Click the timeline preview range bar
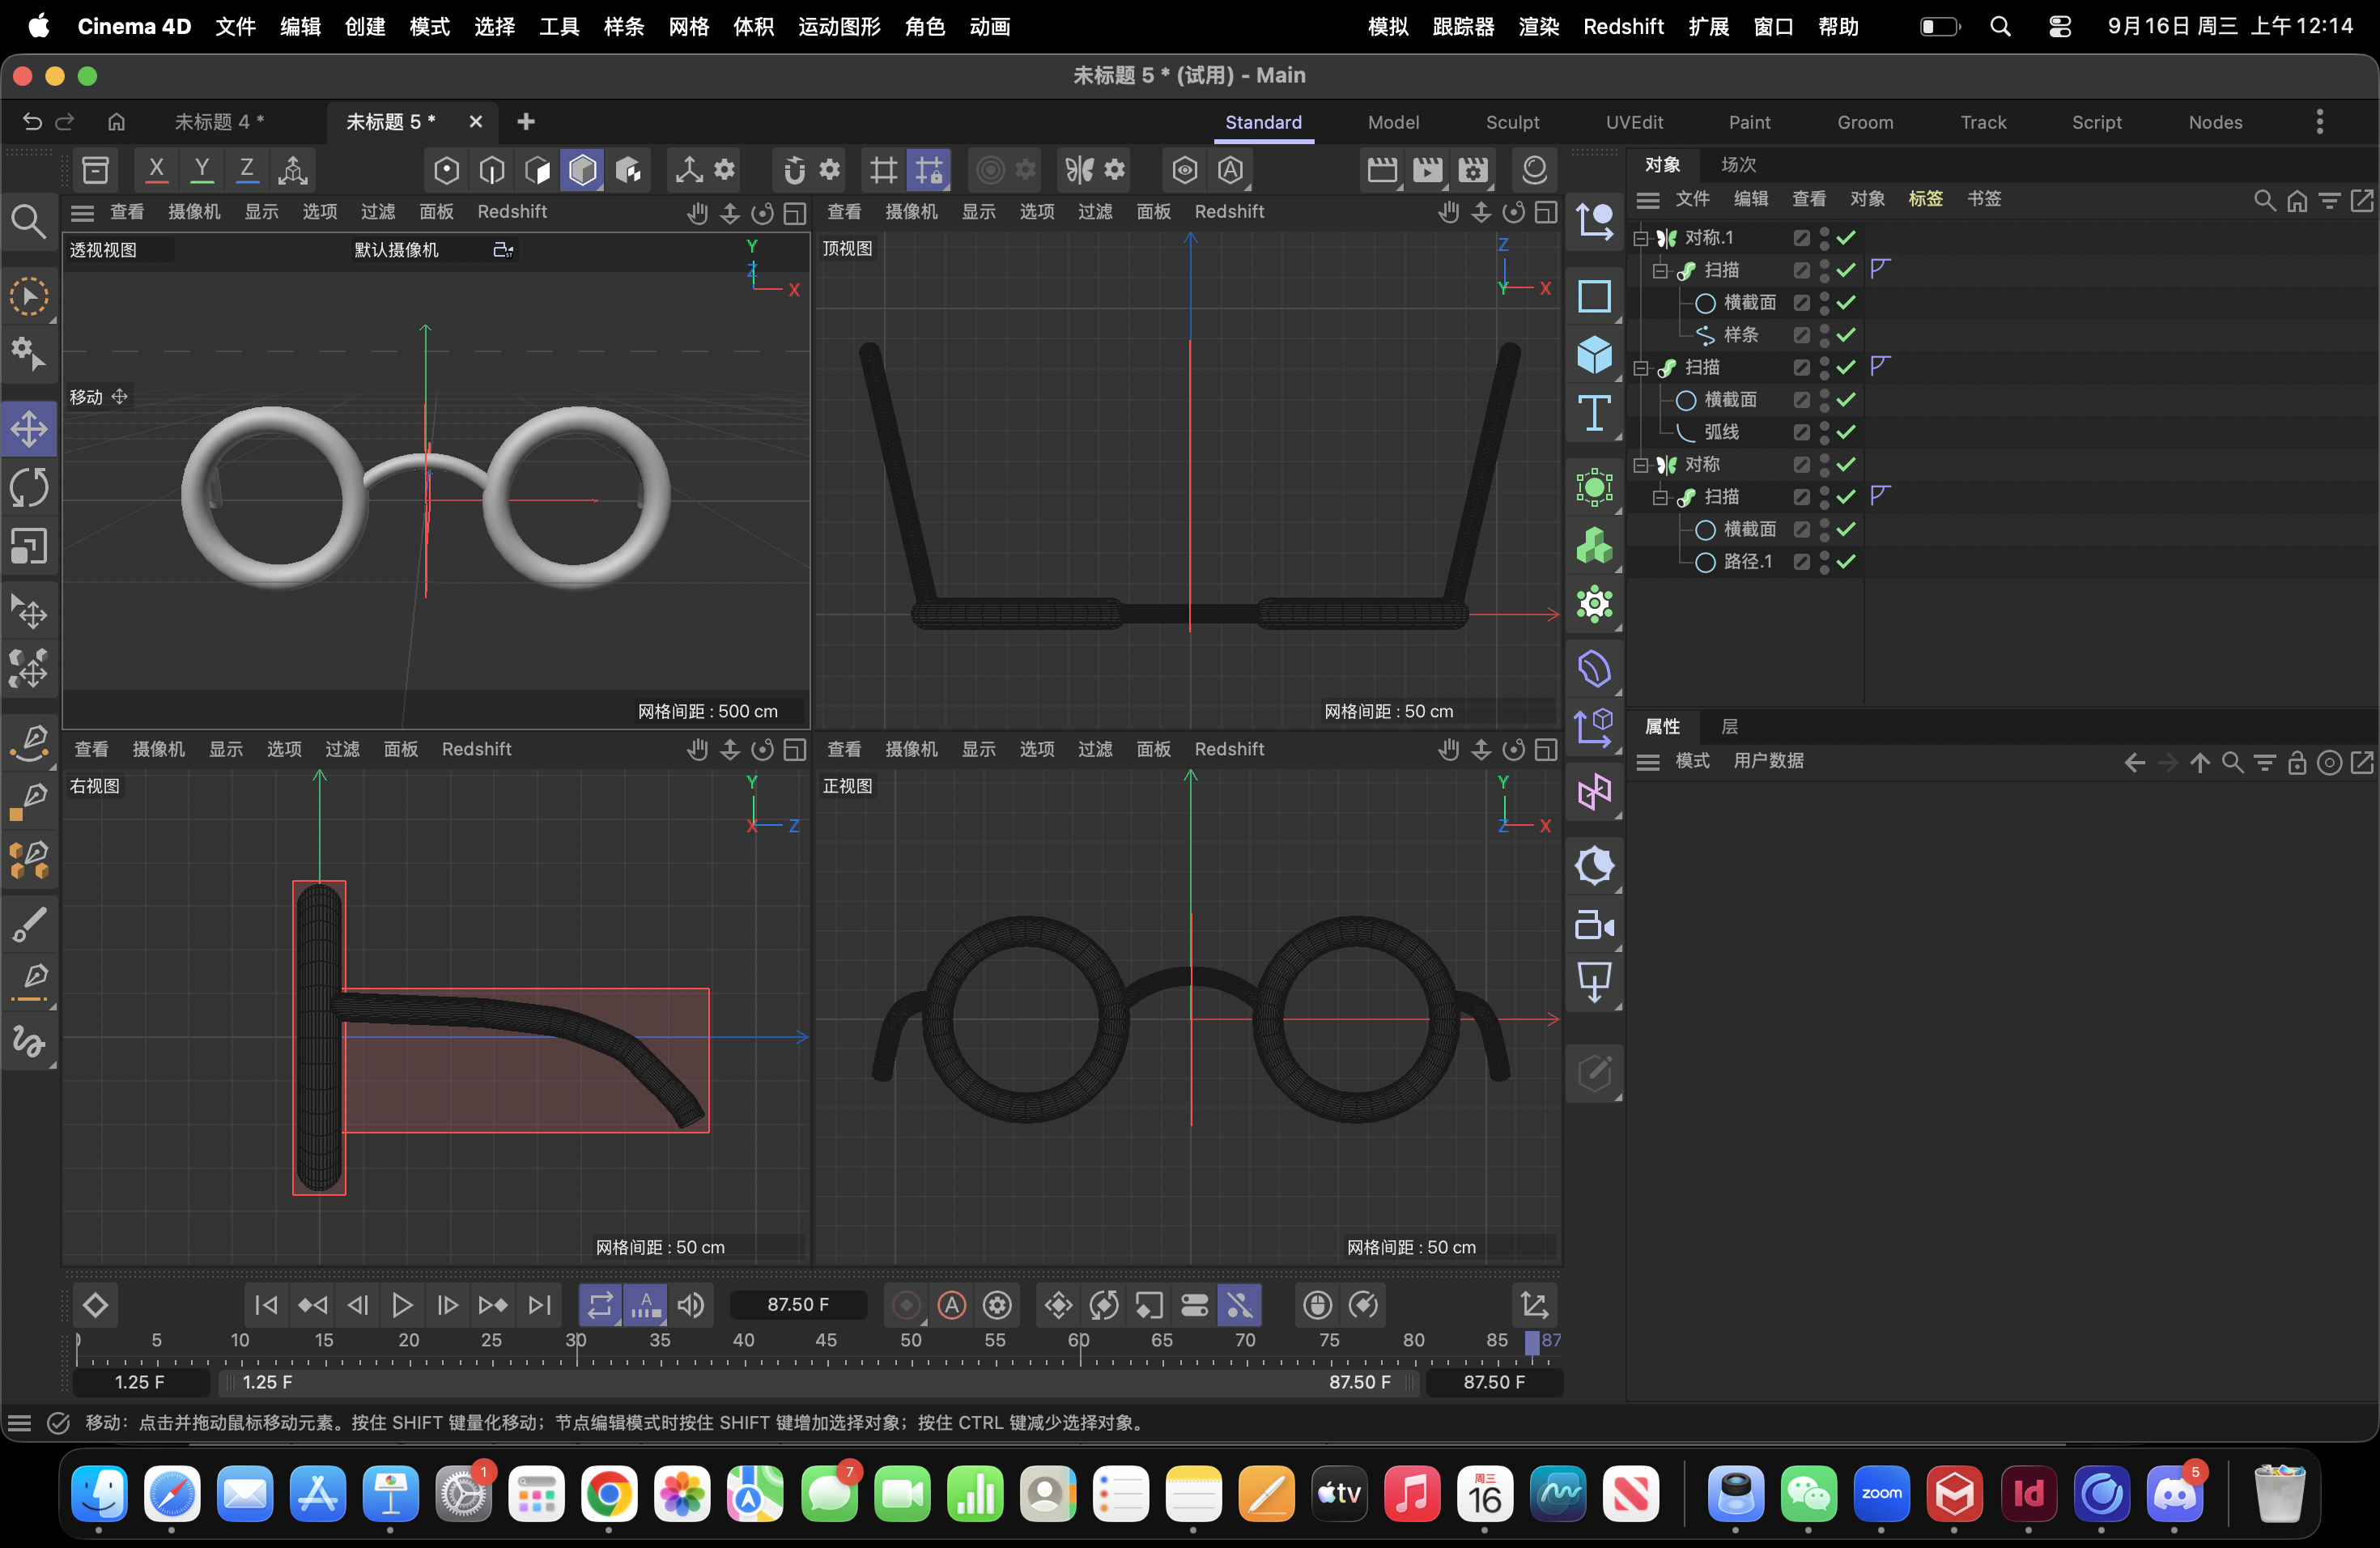 [x=818, y=1383]
